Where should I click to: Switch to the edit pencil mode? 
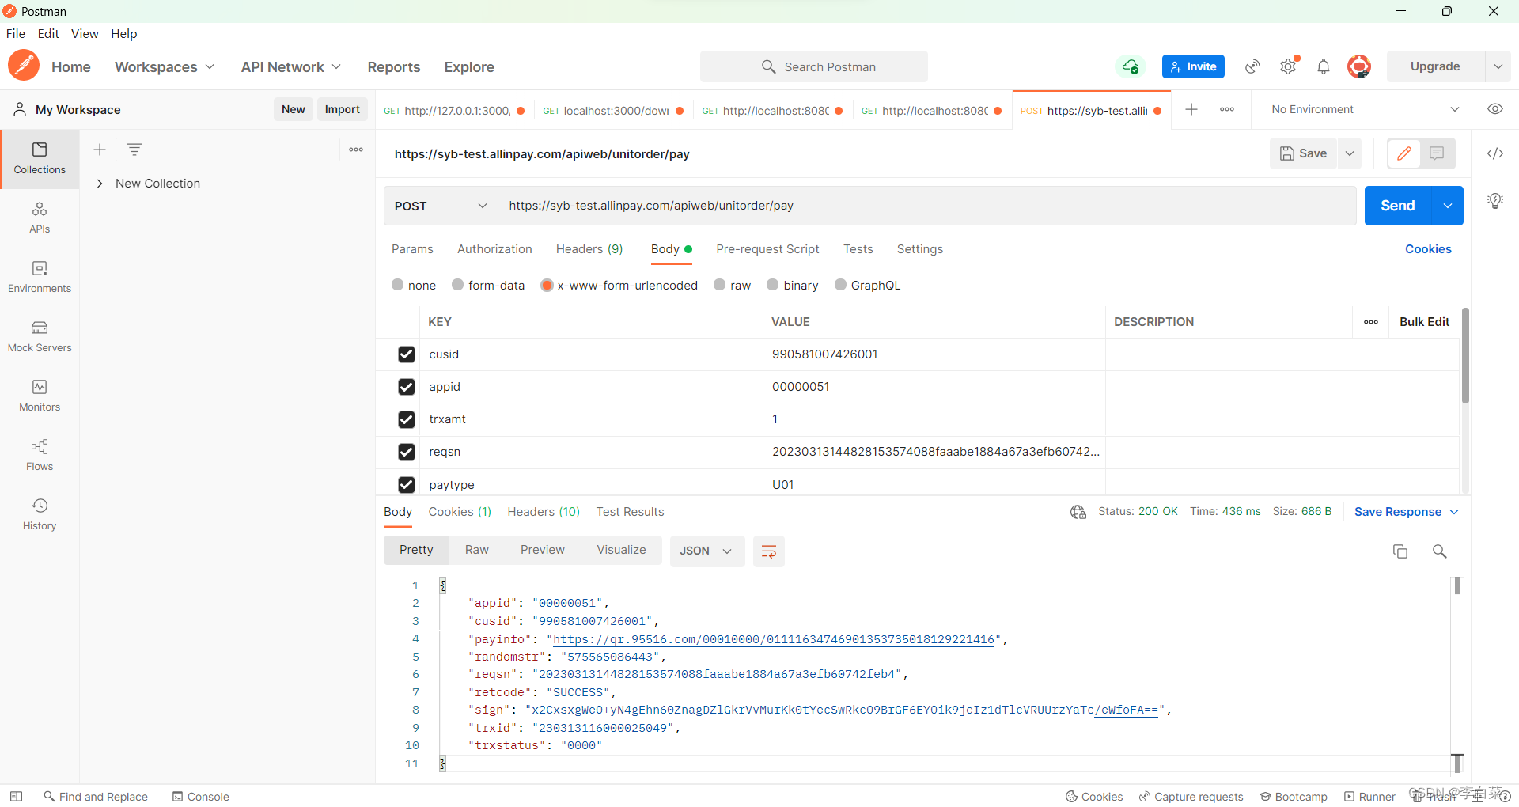[1404, 153]
